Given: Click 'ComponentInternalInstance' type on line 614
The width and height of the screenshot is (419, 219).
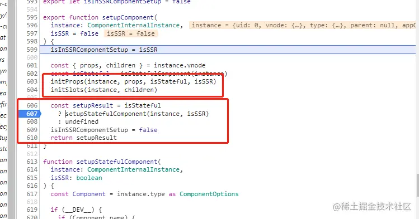Looking at the screenshot, I should tap(133, 169).
